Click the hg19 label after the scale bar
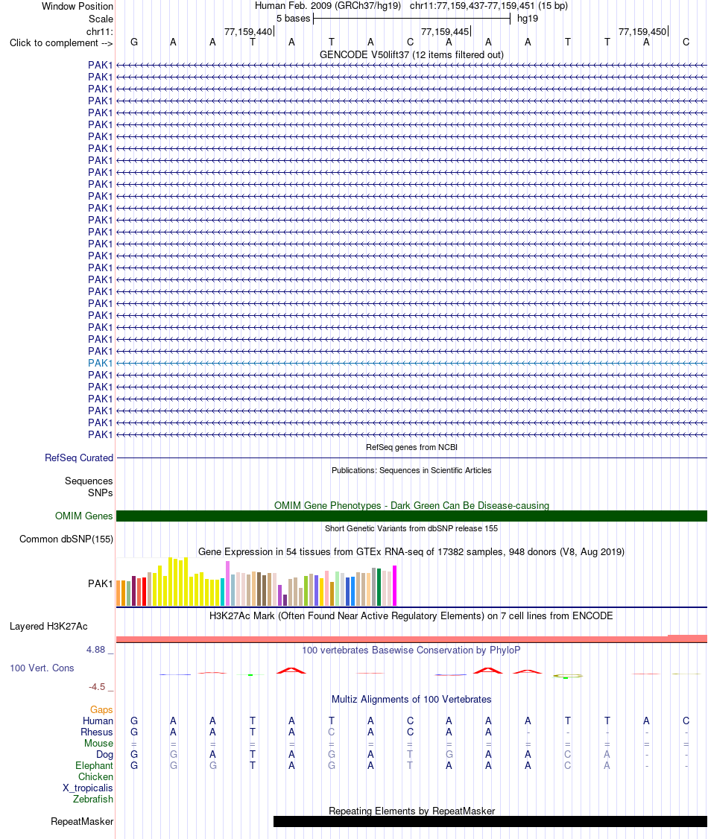Viewport: 708px width, 839px height. [x=528, y=18]
